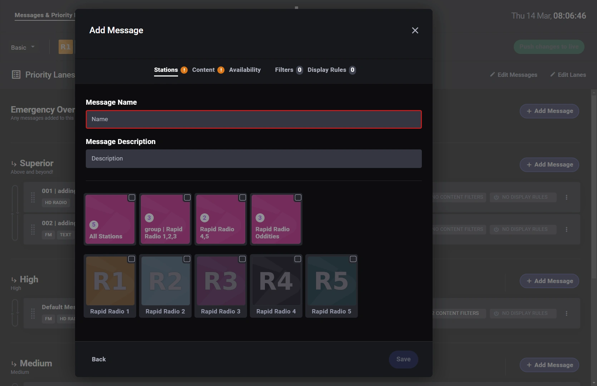Switch to the Filters tab
This screenshot has width=597, height=386.
(x=284, y=70)
